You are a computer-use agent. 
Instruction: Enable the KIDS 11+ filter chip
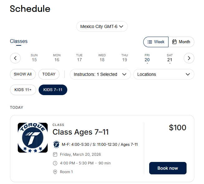coord(23,90)
